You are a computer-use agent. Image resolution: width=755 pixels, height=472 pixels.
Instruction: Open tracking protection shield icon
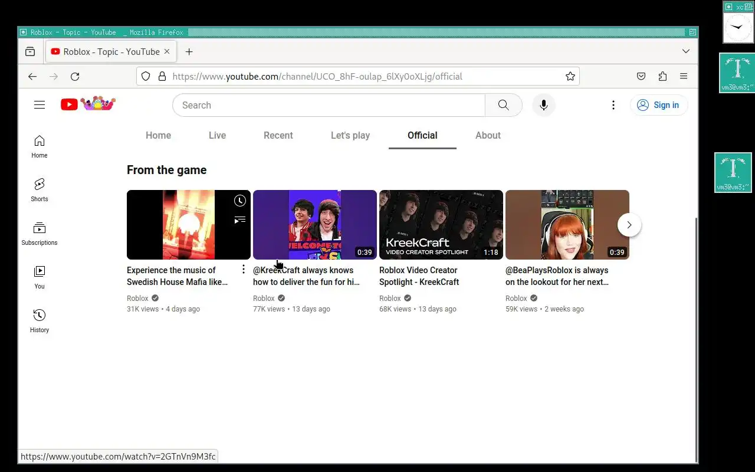click(146, 77)
